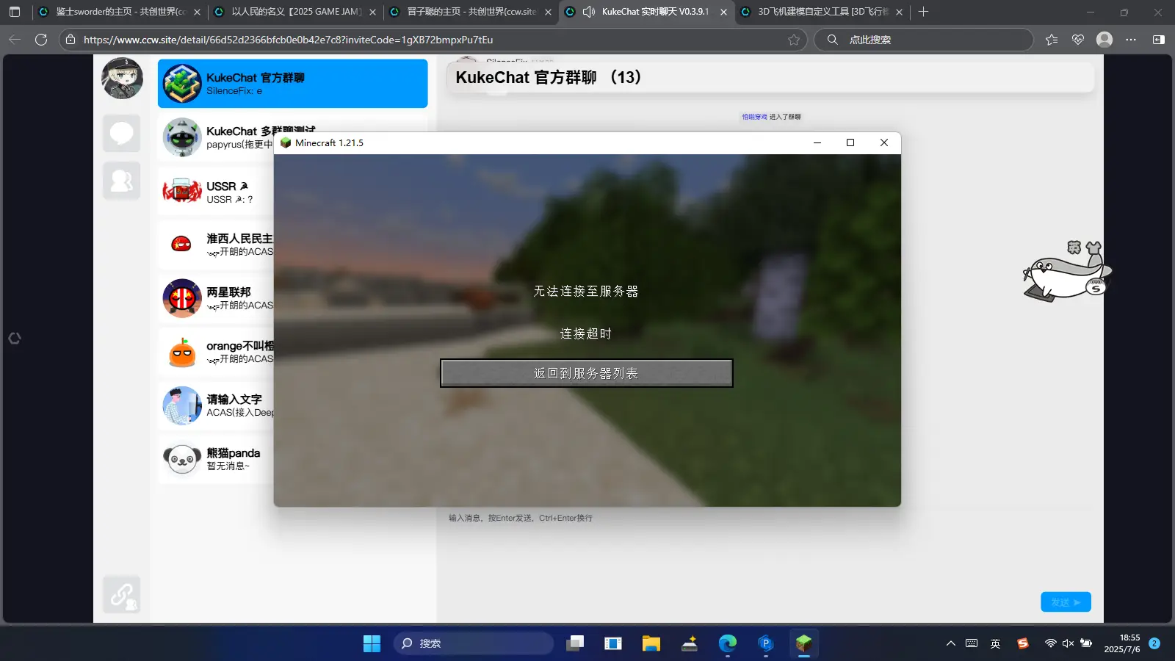
Task: Open the contacts icon in KukeChat sidebar
Action: 122,181
